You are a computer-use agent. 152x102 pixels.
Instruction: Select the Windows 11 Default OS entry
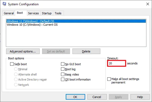pos(76,21)
